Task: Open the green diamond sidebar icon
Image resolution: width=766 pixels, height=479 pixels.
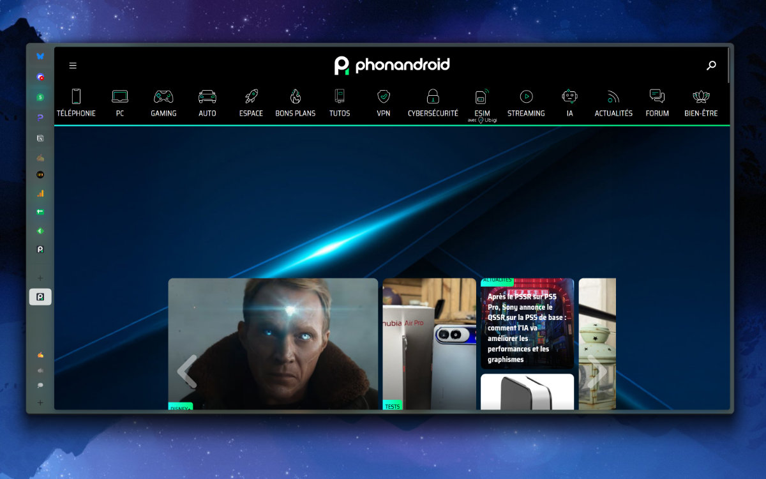Action: [x=40, y=231]
